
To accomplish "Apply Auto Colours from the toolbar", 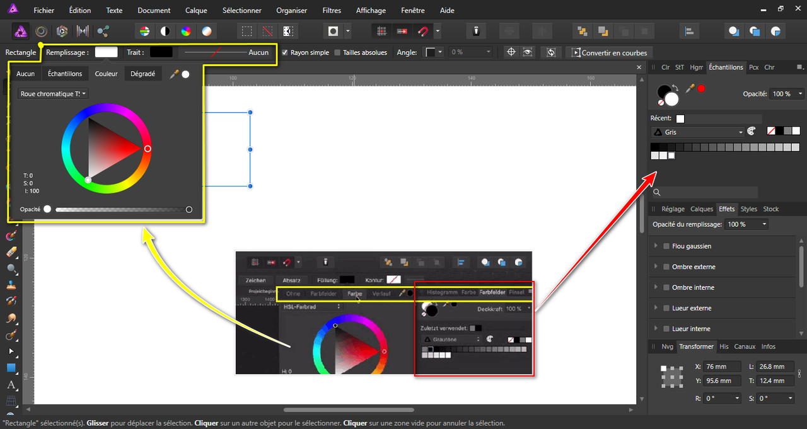I will coord(186,31).
